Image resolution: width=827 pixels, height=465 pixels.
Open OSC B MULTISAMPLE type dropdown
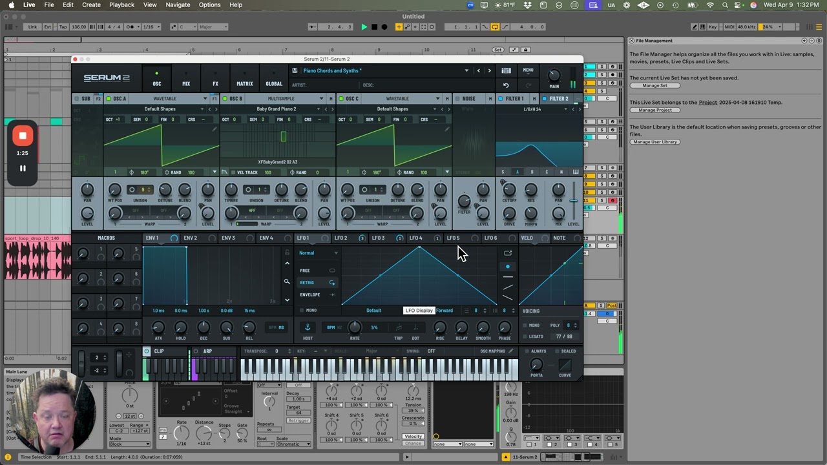tap(321, 99)
